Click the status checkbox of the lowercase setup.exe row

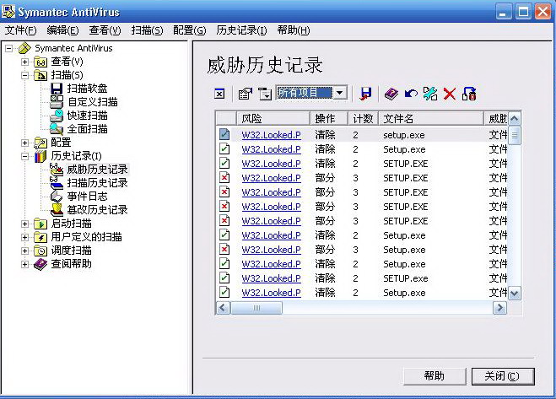point(224,134)
